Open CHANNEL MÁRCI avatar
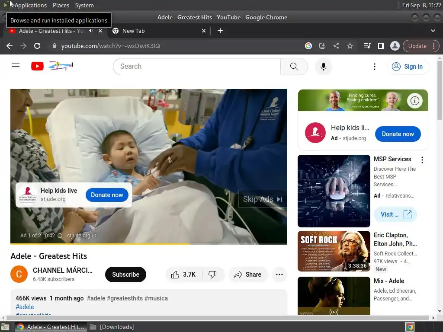443x332 pixels. [x=19, y=274]
